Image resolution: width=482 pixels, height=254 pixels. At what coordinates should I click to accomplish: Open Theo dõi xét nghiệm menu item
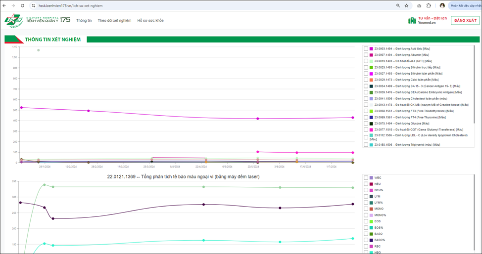(x=114, y=21)
